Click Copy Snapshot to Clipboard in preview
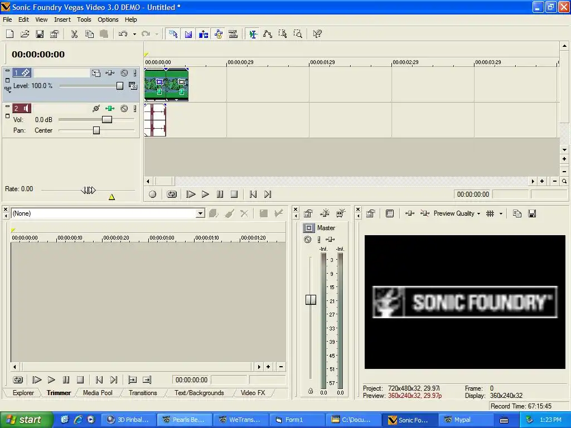This screenshot has height=428, width=571. (517, 213)
